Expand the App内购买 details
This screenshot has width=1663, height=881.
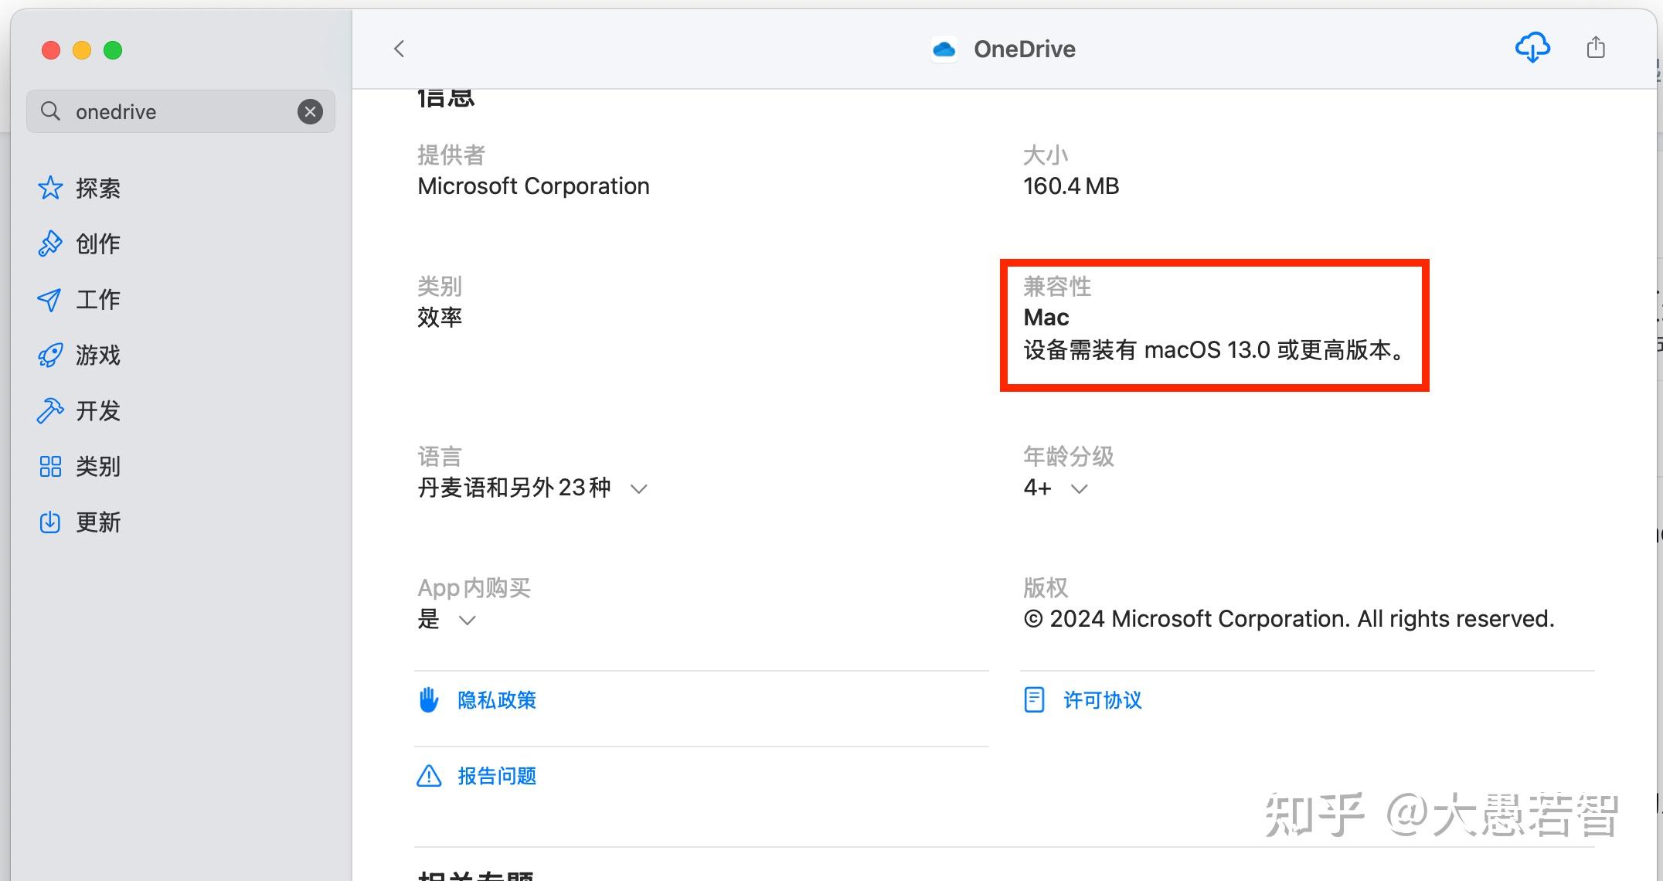[467, 620]
